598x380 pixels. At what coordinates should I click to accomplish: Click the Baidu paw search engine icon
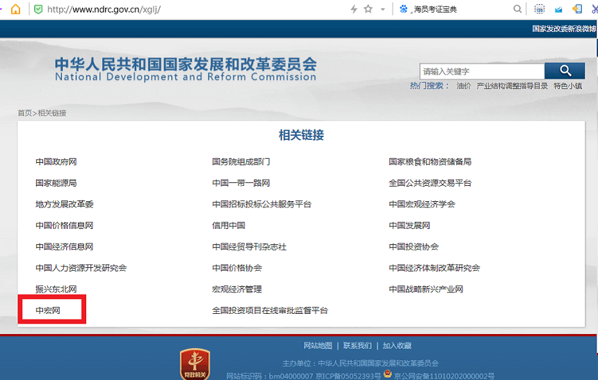coord(403,9)
